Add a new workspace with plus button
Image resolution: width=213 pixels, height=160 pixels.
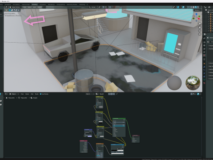pyautogui.click(x=87, y=4)
